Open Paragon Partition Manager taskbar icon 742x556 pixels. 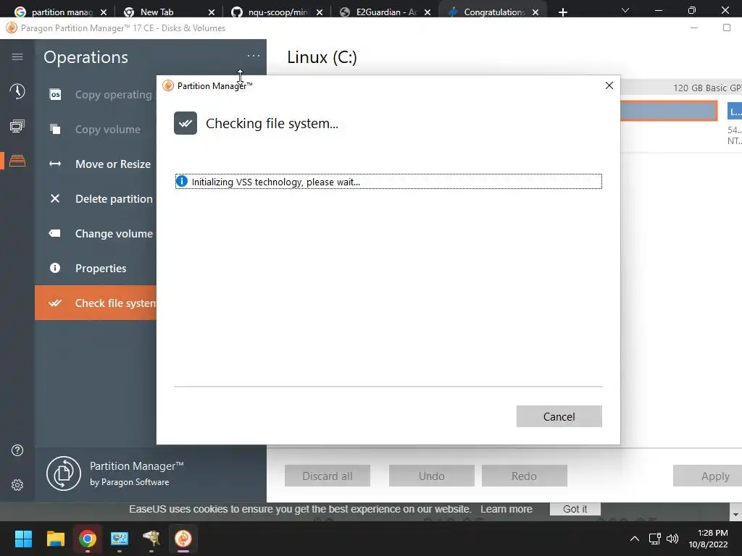click(183, 539)
